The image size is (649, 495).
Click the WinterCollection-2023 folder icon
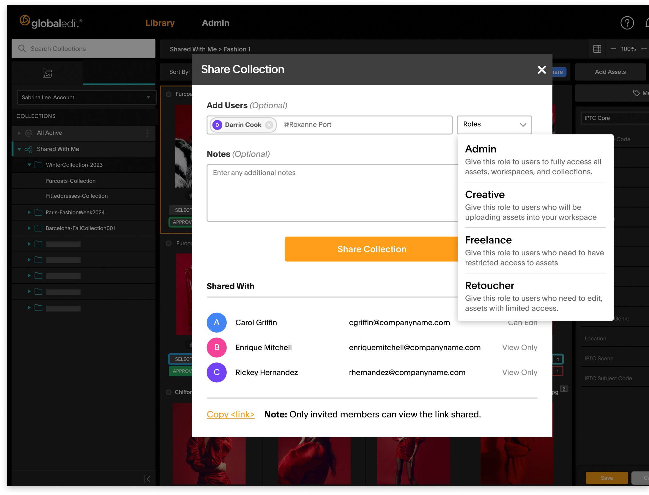coord(38,165)
